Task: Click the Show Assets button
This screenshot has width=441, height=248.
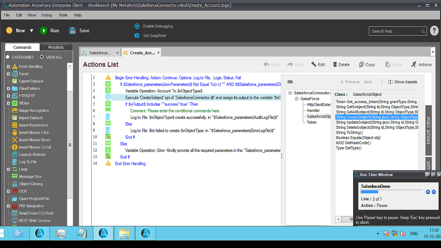Action: (402, 82)
